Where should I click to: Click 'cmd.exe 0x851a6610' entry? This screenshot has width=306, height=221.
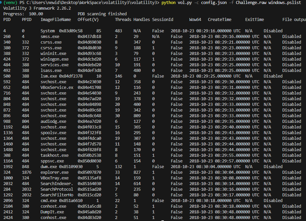pos(61,201)
